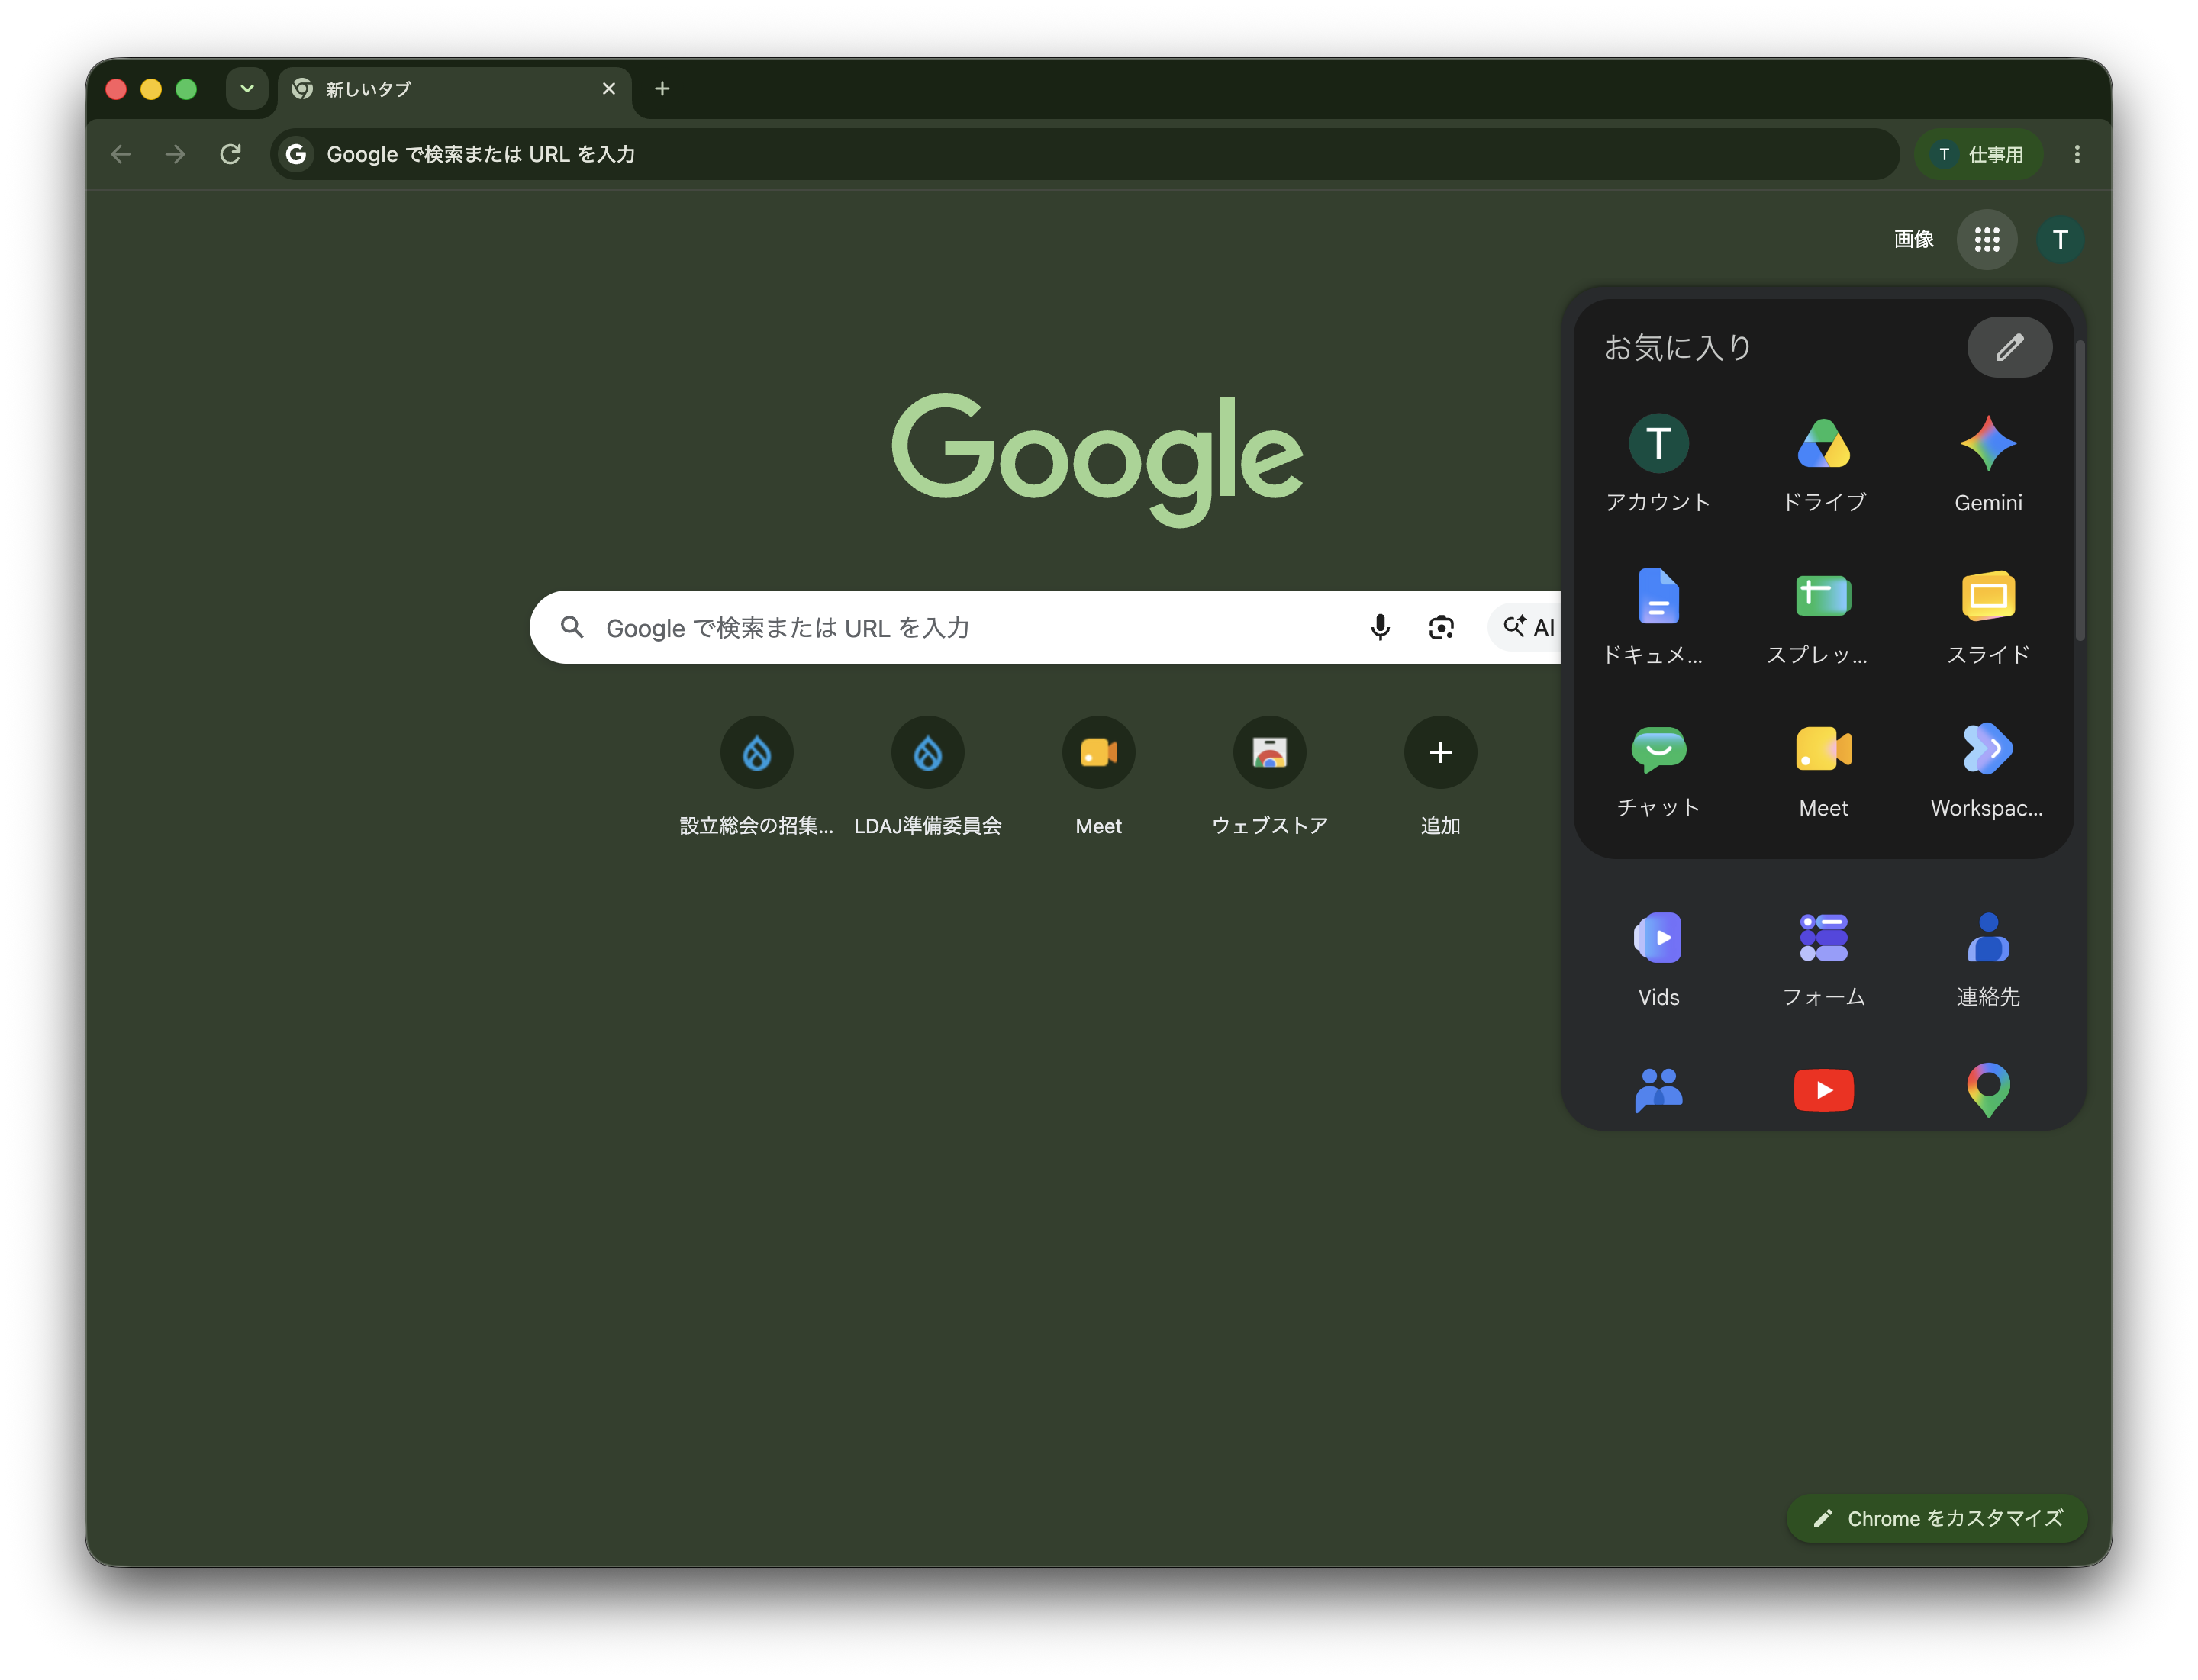
Task: Launch Gemini from the apps panel
Action: 1988,463
